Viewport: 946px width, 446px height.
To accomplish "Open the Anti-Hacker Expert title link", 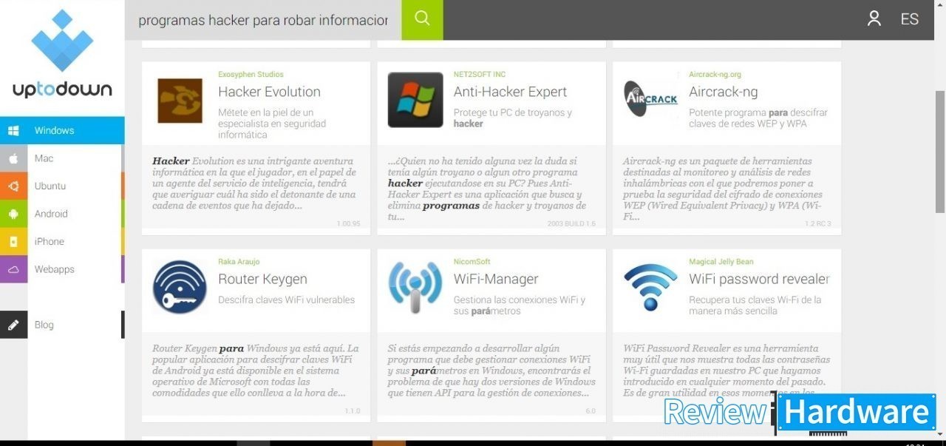I will point(510,92).
